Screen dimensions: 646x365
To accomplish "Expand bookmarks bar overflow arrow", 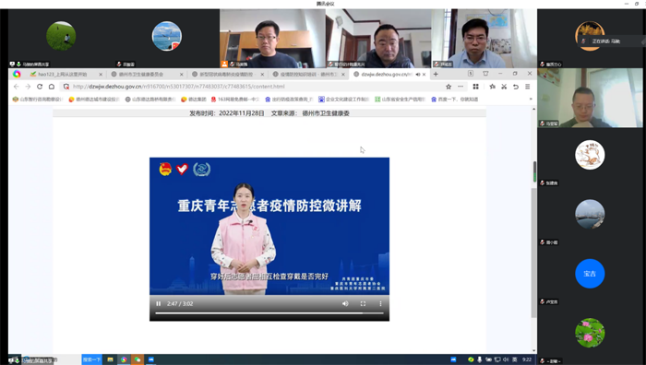I will tap(531, 100).
